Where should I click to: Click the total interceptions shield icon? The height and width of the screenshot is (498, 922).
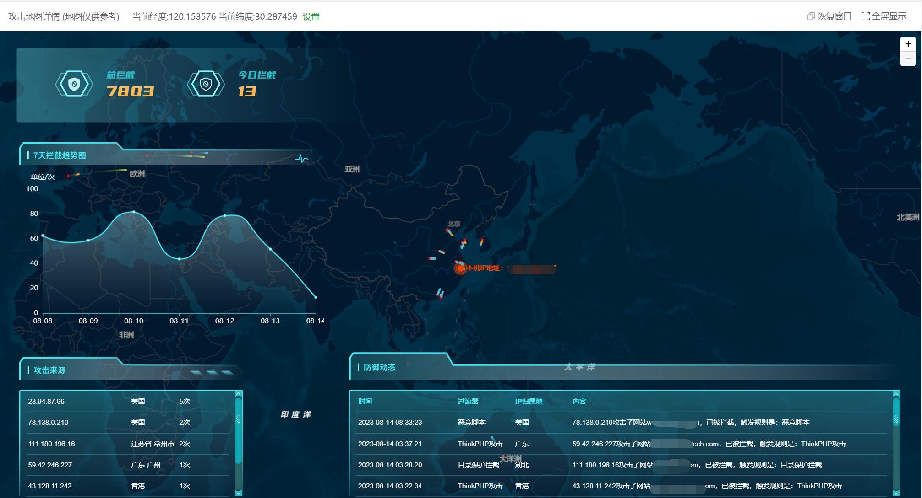click(74, 84)
